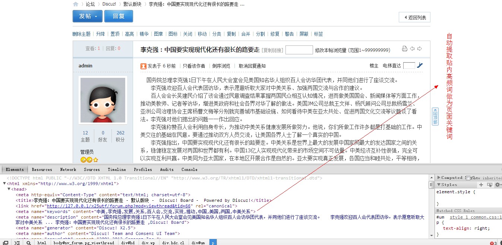Click the view count input field beside title
Screen dimensions: 502x245
coord(299,50)
